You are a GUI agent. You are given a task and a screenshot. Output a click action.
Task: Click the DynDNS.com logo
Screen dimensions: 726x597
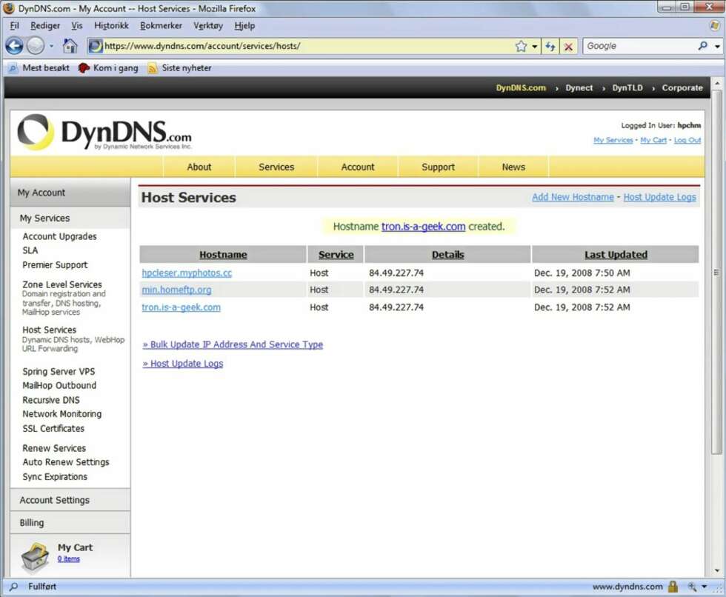pos(104,133)
